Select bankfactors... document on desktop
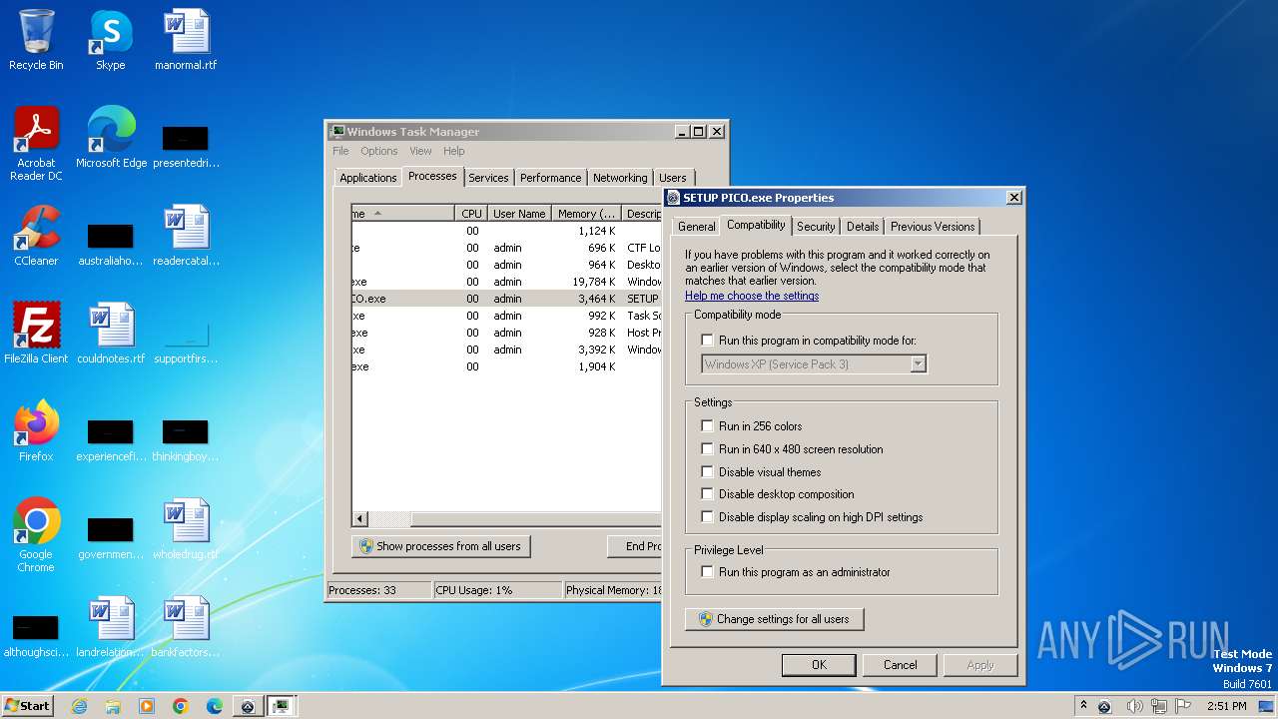The width and height of the screenshot is (1278, 719). (186, 627)
